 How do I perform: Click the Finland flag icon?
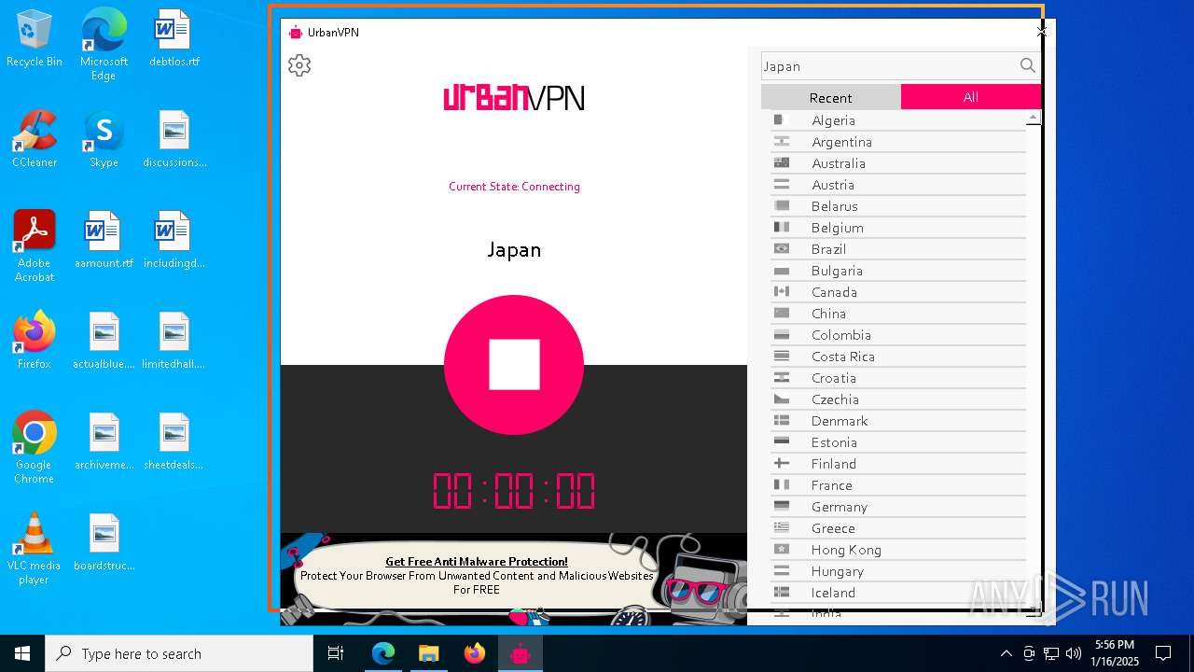coord(782,464)
